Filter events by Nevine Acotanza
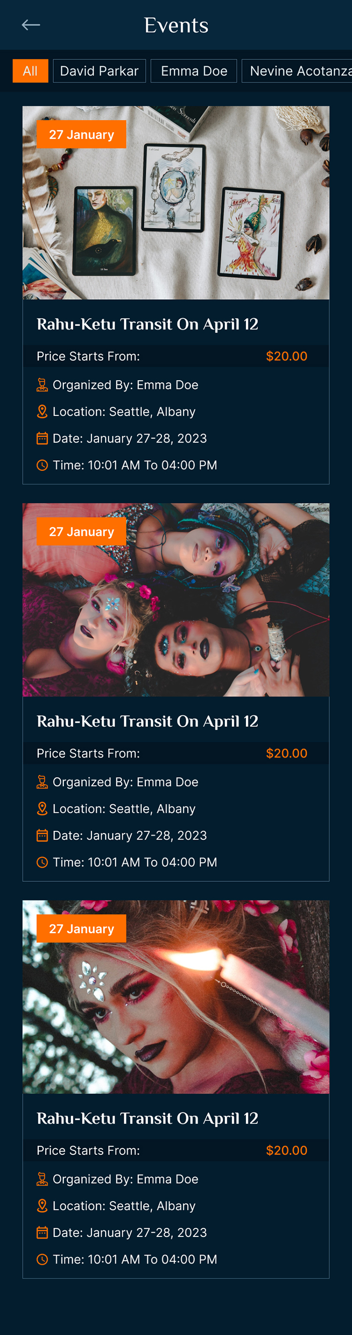Image resolution: width=352 pixels, height=1335 pixels. [x=298, y=71]
